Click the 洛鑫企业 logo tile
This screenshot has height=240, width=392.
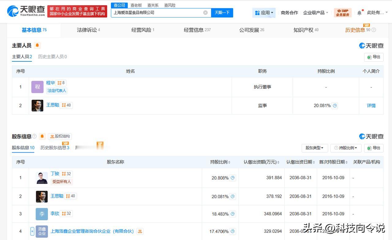42,231
